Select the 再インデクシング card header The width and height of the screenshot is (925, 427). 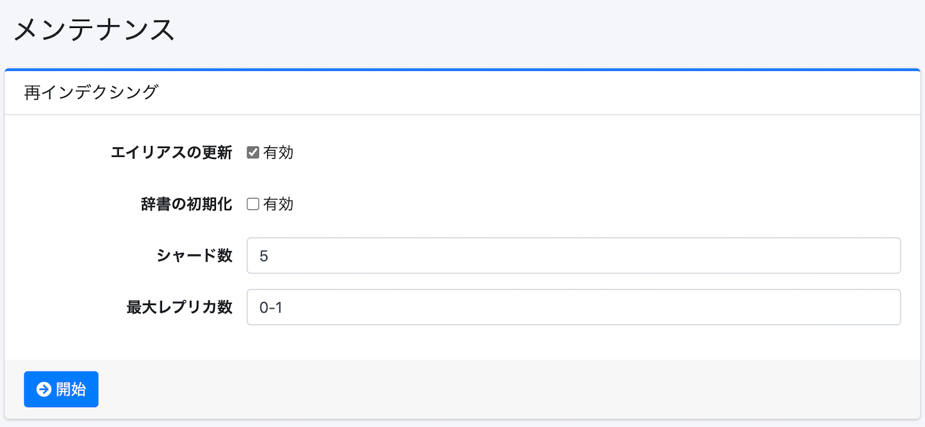(463, 93)
